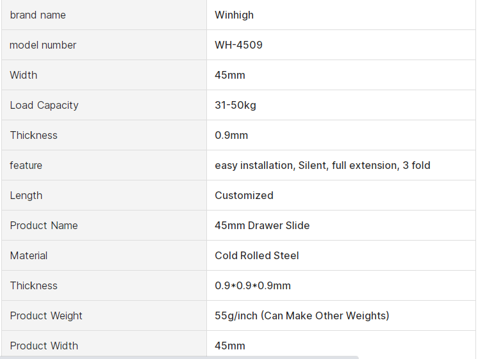The height and width of the screenshot is (359, 478).
Task: Click the "0.9*0.9*0.9mm" thickness value
Action: pyautogui.click(x=252, y=285)
